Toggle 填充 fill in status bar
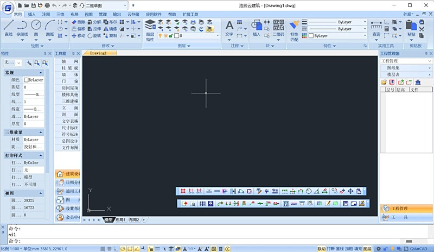Image resolution: width=434 pixels, height=252 pixels. 358,249
